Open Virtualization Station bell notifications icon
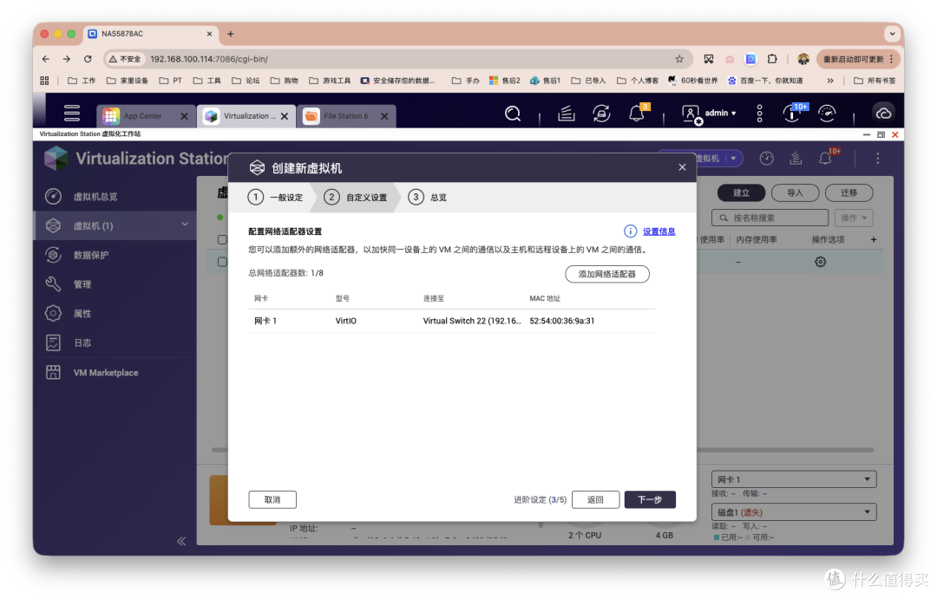The height and width of the screenshot is (599, 937). [x=826, y=159]
